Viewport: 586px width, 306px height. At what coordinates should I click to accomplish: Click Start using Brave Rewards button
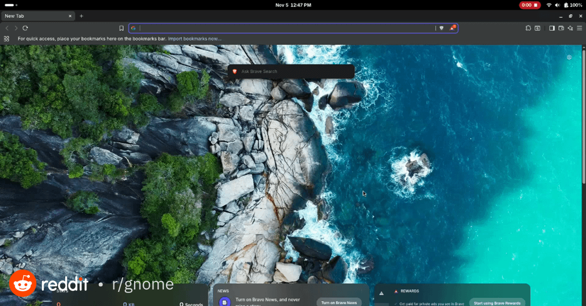coord(497,303)
